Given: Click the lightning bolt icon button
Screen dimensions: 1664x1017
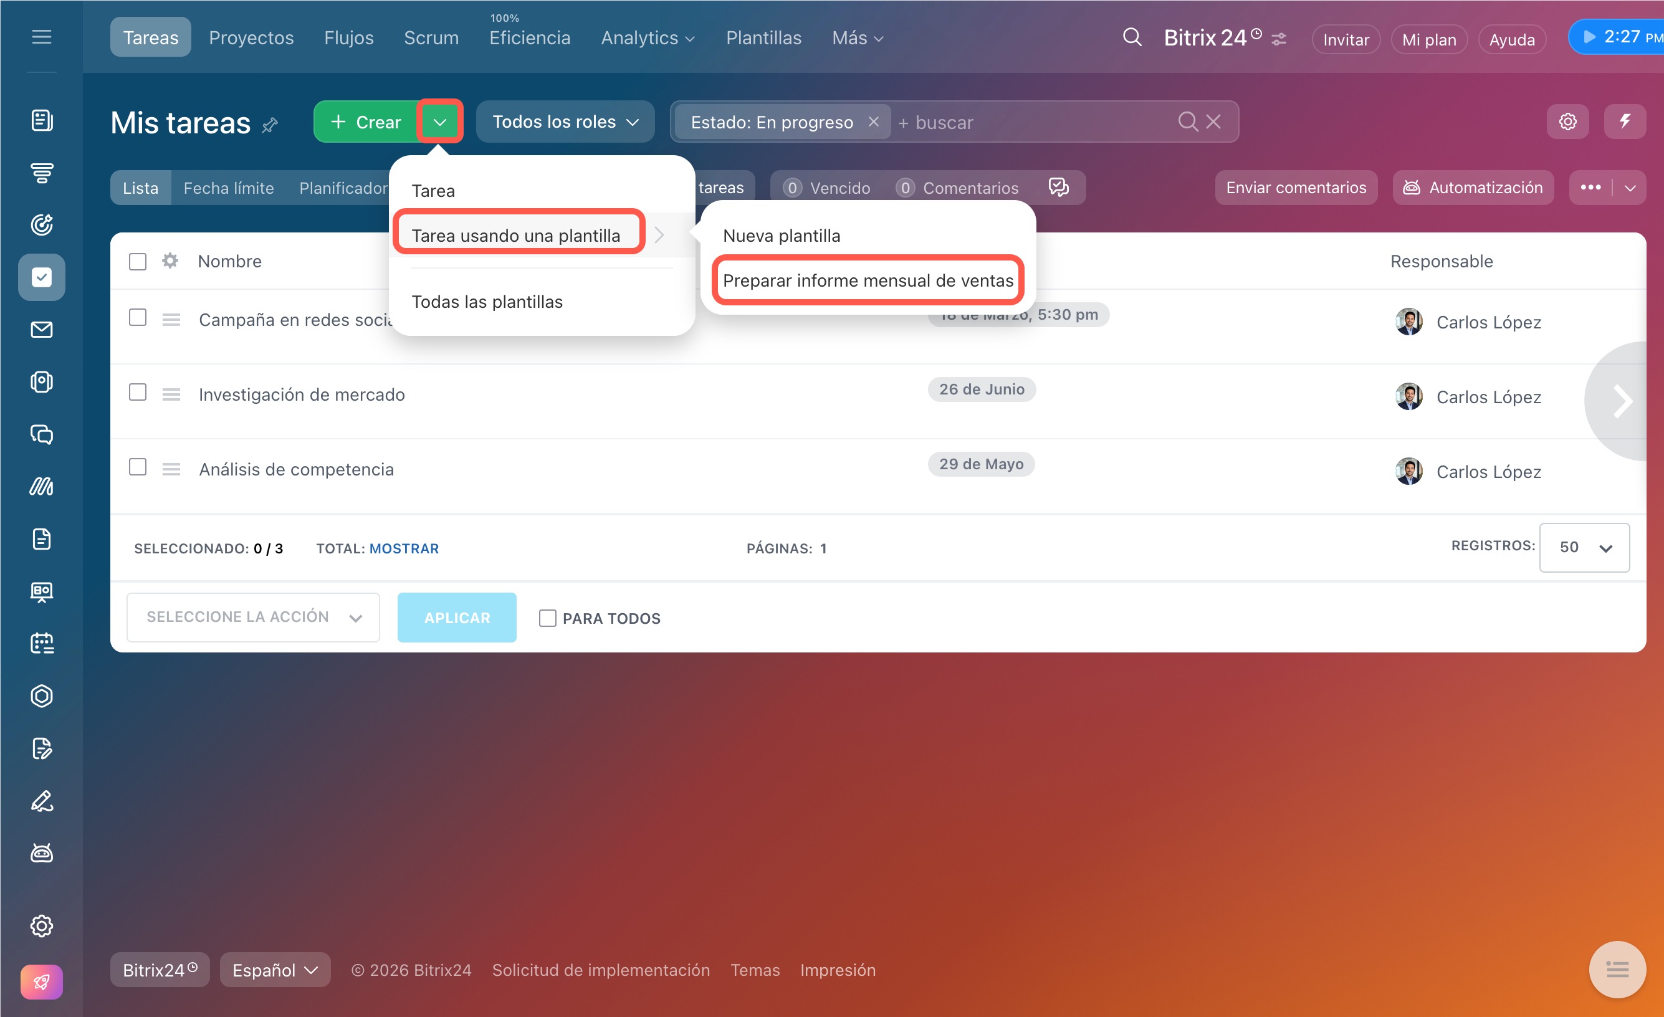Looking at the screenshot, I should pyautogui.click(x=1624, y=122).
